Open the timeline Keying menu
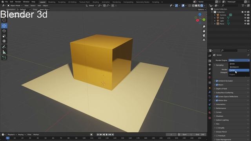Screen dimensions: 251x141 coord(22,135)
